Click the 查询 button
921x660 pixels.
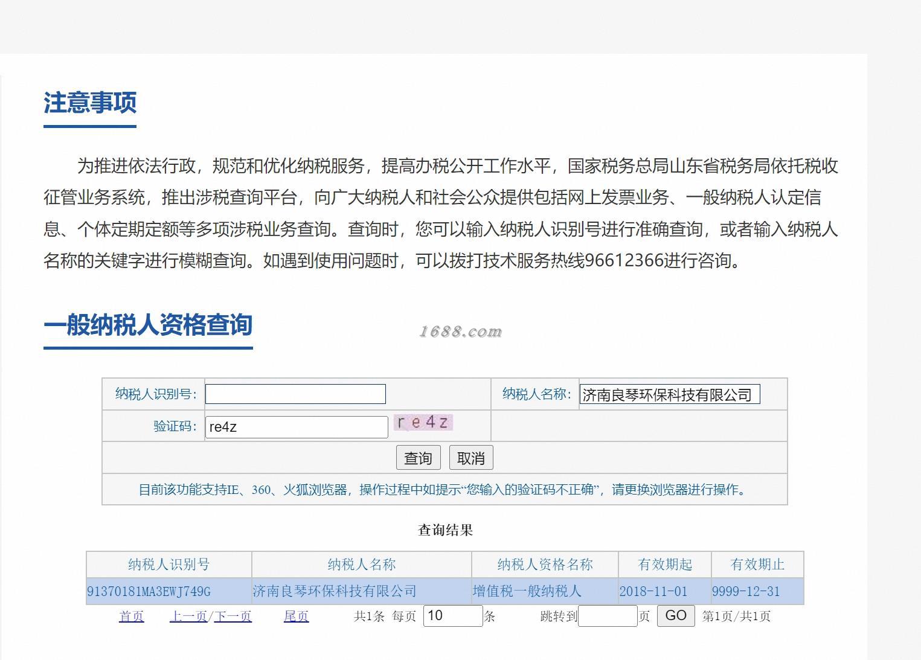(419, 458)
